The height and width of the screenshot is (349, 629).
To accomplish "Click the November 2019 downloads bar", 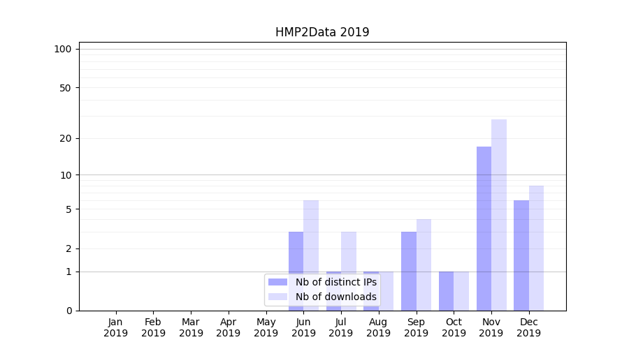I will tap(499, 215).
